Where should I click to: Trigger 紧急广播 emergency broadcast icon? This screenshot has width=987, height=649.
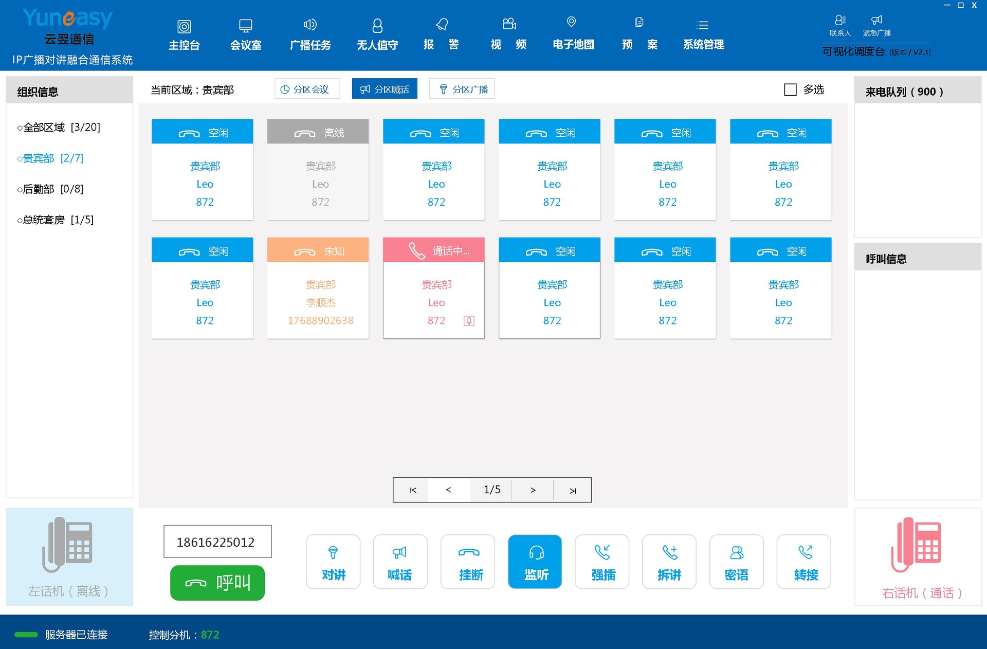point(876,25)
